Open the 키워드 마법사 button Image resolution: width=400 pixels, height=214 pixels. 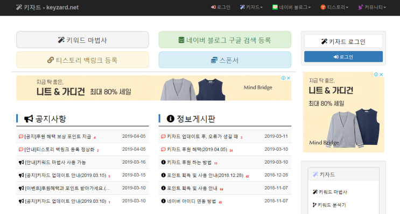click(x=82, y=40)
